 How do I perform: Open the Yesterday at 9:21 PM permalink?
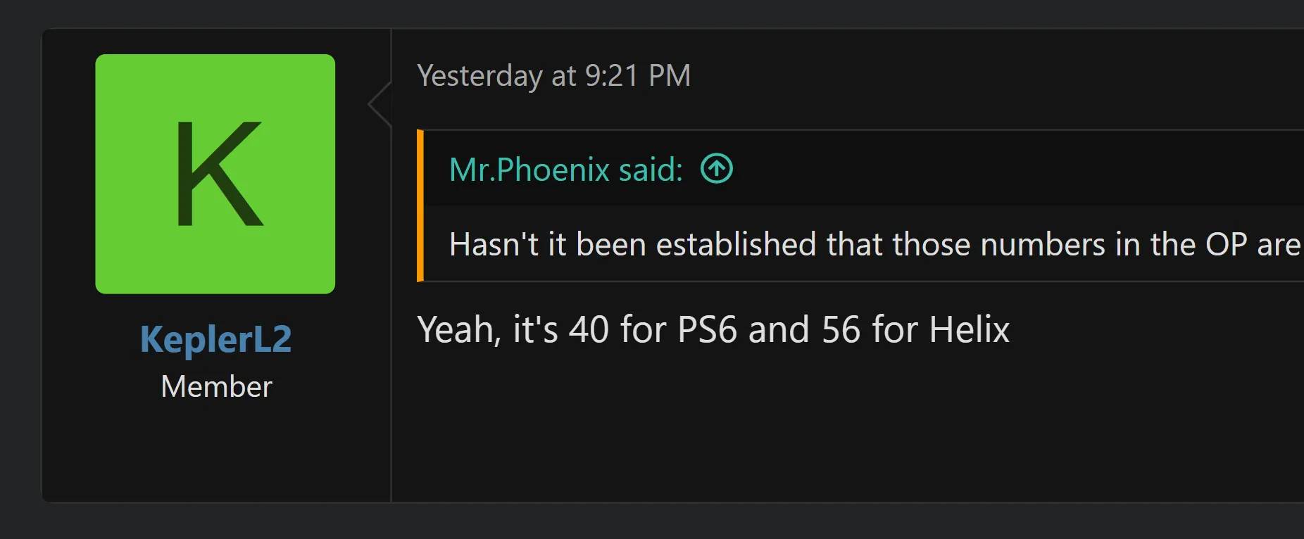coord(553,76)
